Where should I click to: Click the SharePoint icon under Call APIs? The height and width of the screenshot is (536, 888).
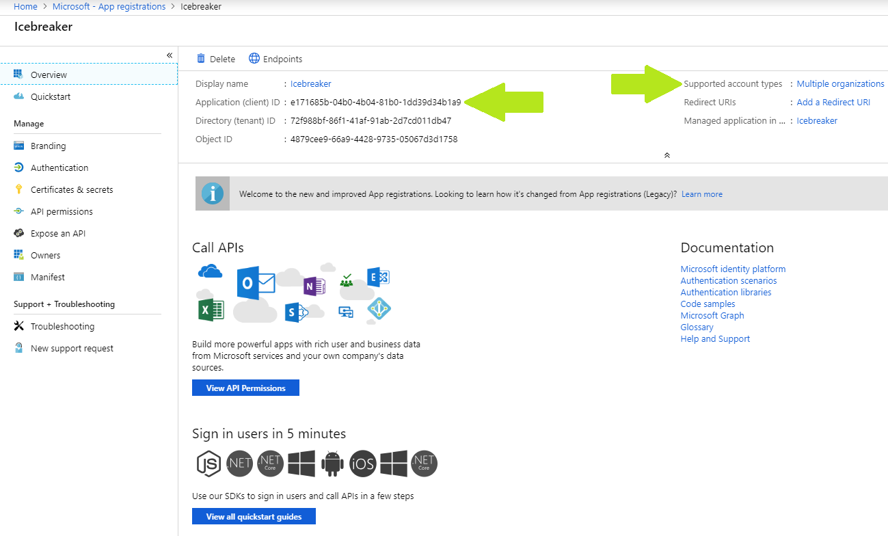(296, 313)
